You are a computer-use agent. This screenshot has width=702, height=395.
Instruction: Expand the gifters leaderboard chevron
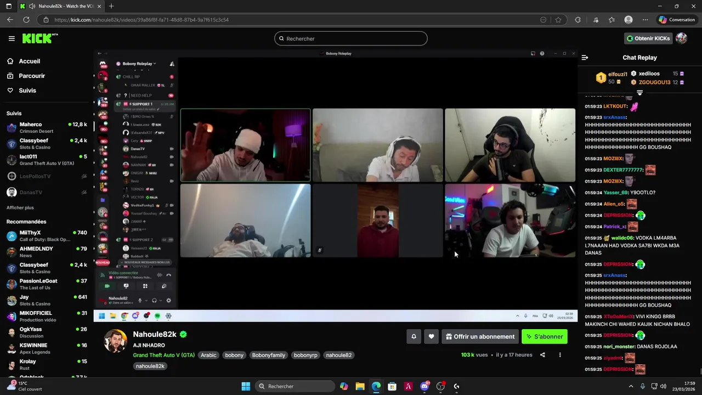639,93
